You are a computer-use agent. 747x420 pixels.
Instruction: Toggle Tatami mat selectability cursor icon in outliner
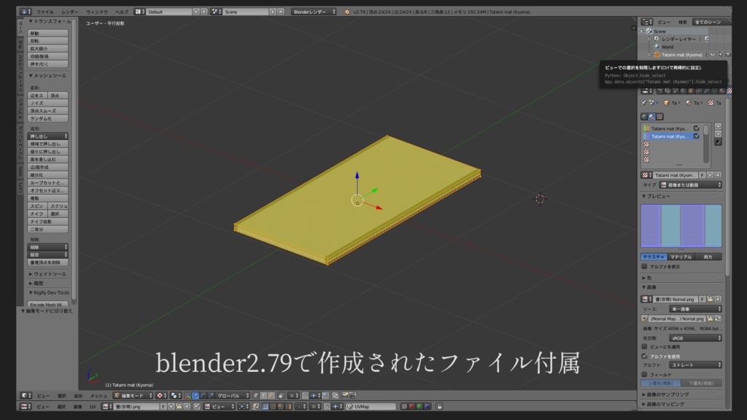click(720, 55)
